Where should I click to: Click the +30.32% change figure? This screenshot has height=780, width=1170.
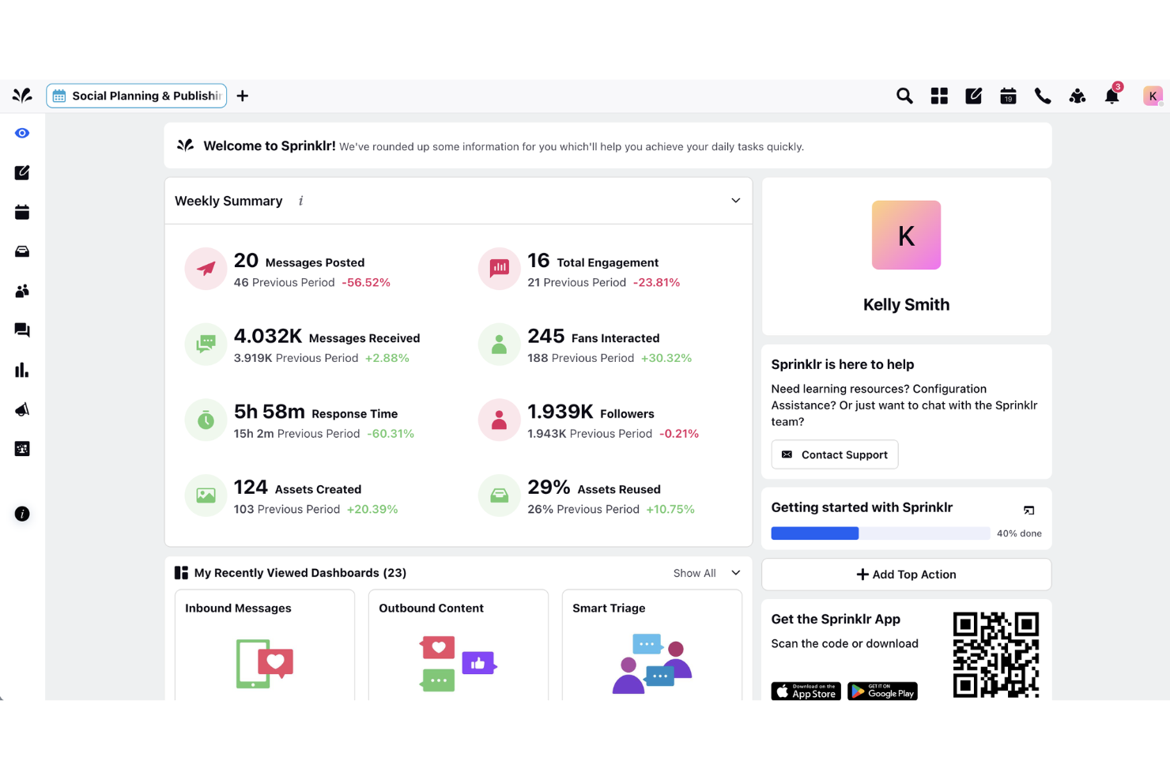666,358
